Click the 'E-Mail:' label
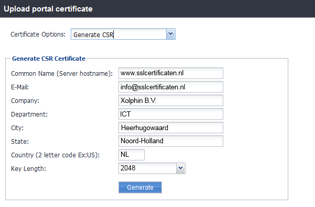Screen dimensions: 315x207 click(x=20, y=87)
